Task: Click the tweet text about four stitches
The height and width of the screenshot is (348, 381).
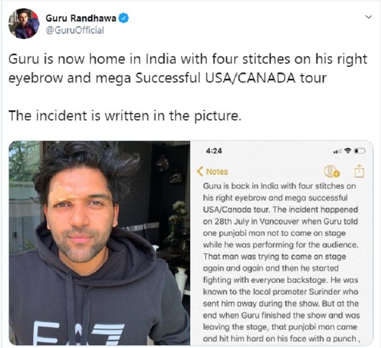Action: (188, 68)
